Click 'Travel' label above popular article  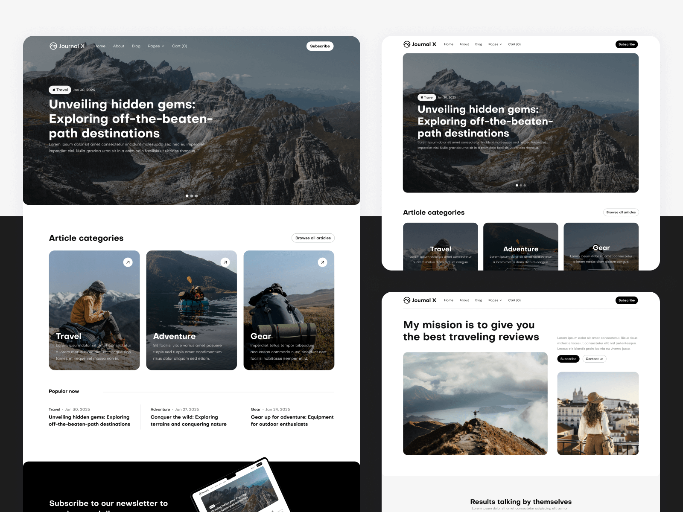54,410
